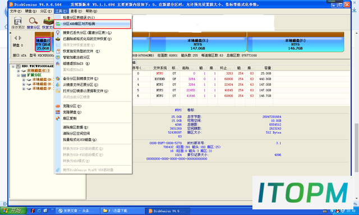Click the 本地磁盘(E:) 147.0GB partition block
The image size is (359, 215).
[197, 42]
